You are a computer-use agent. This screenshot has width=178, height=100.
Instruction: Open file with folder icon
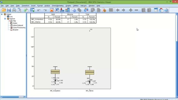(x=4, y=10)
